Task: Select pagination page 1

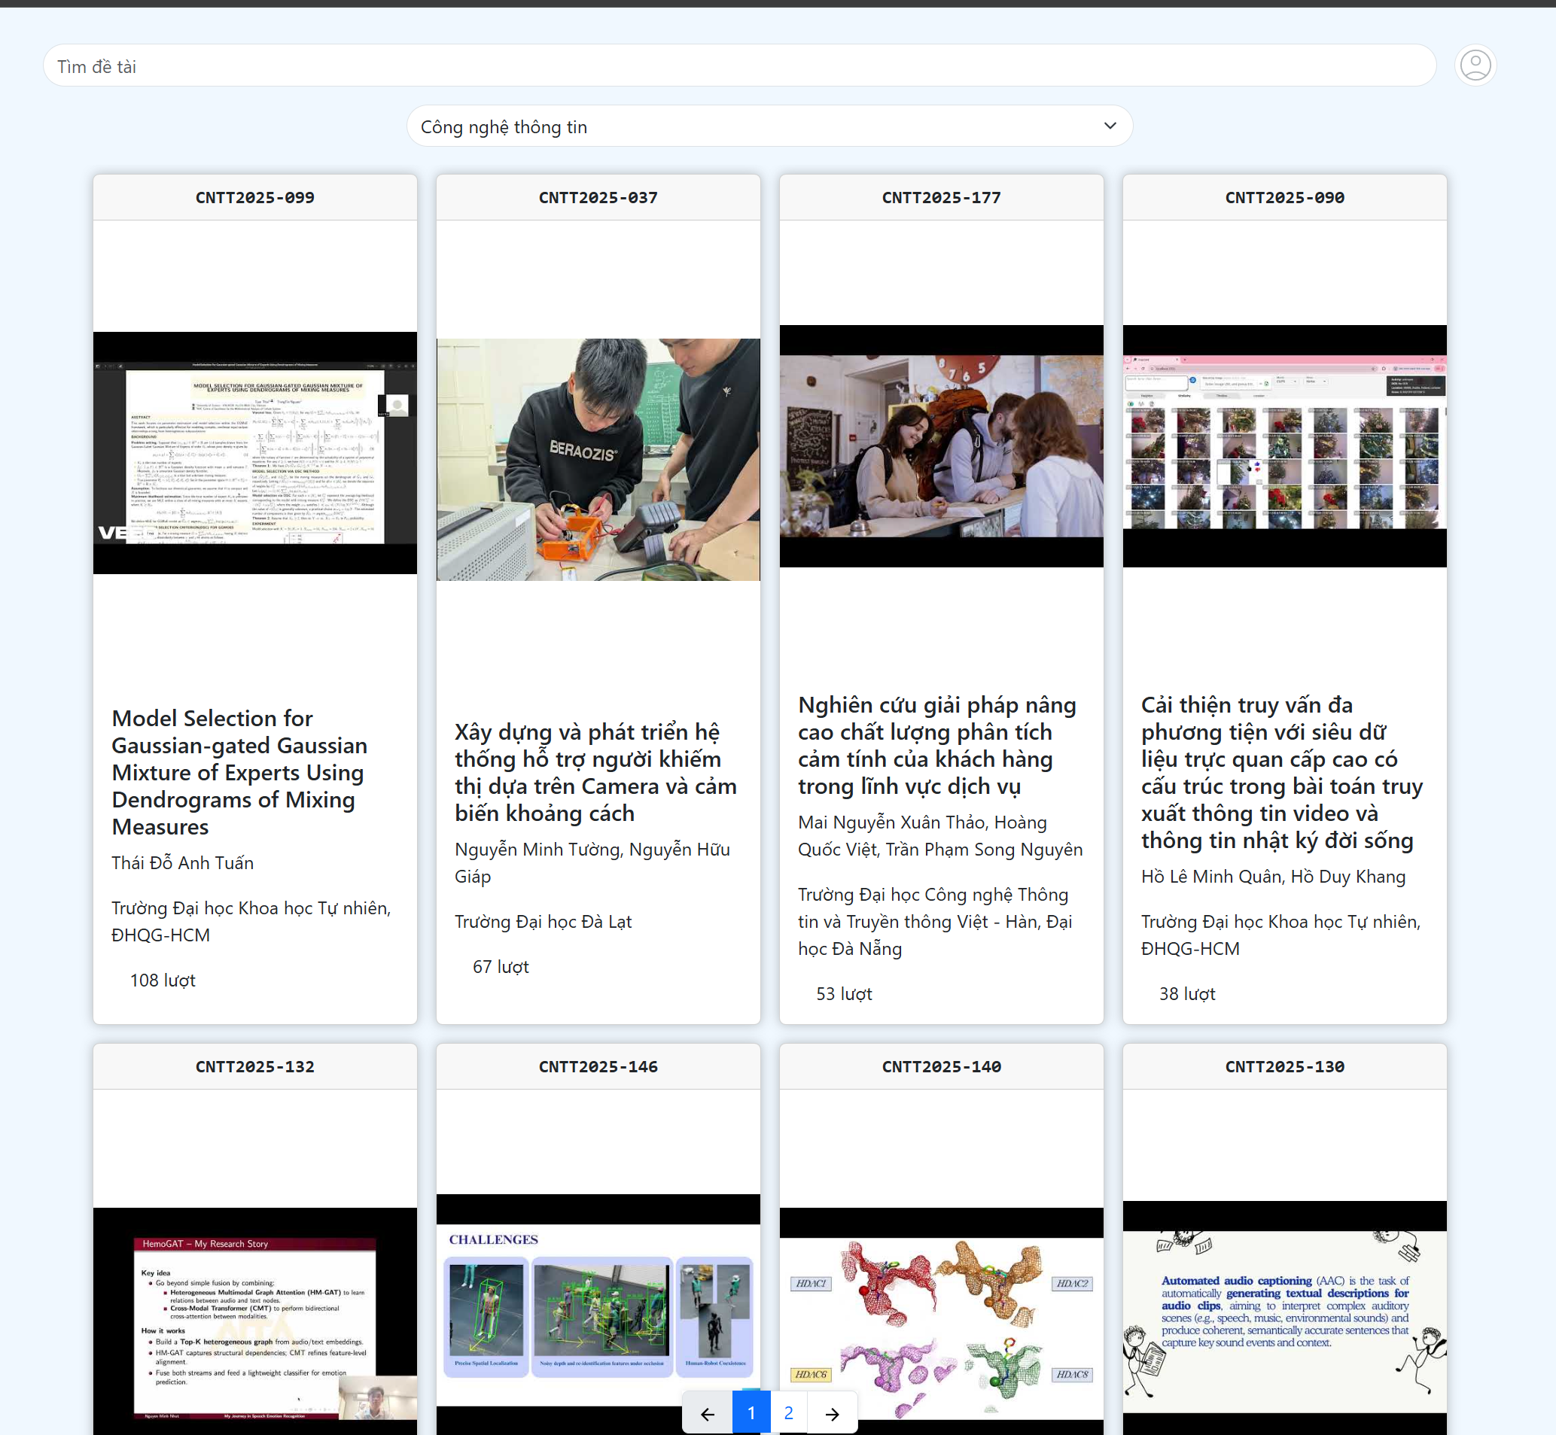Action: point(751,1413)
